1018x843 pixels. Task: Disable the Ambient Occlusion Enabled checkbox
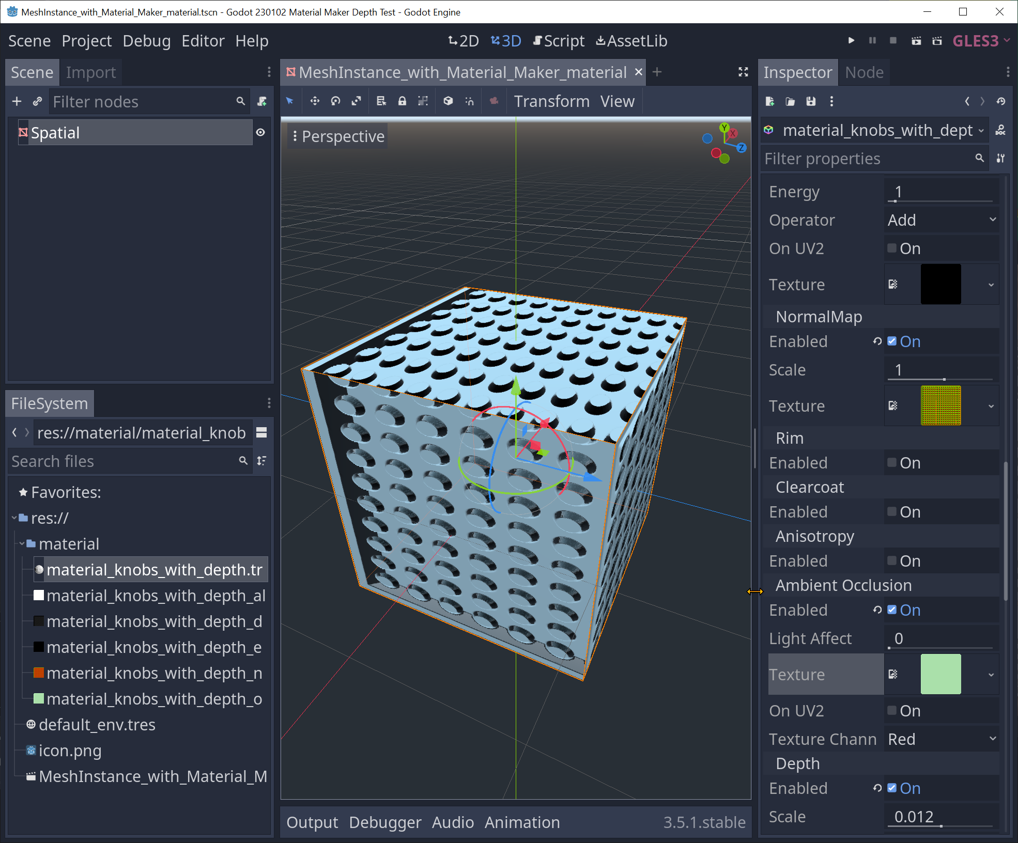(892, 610)
